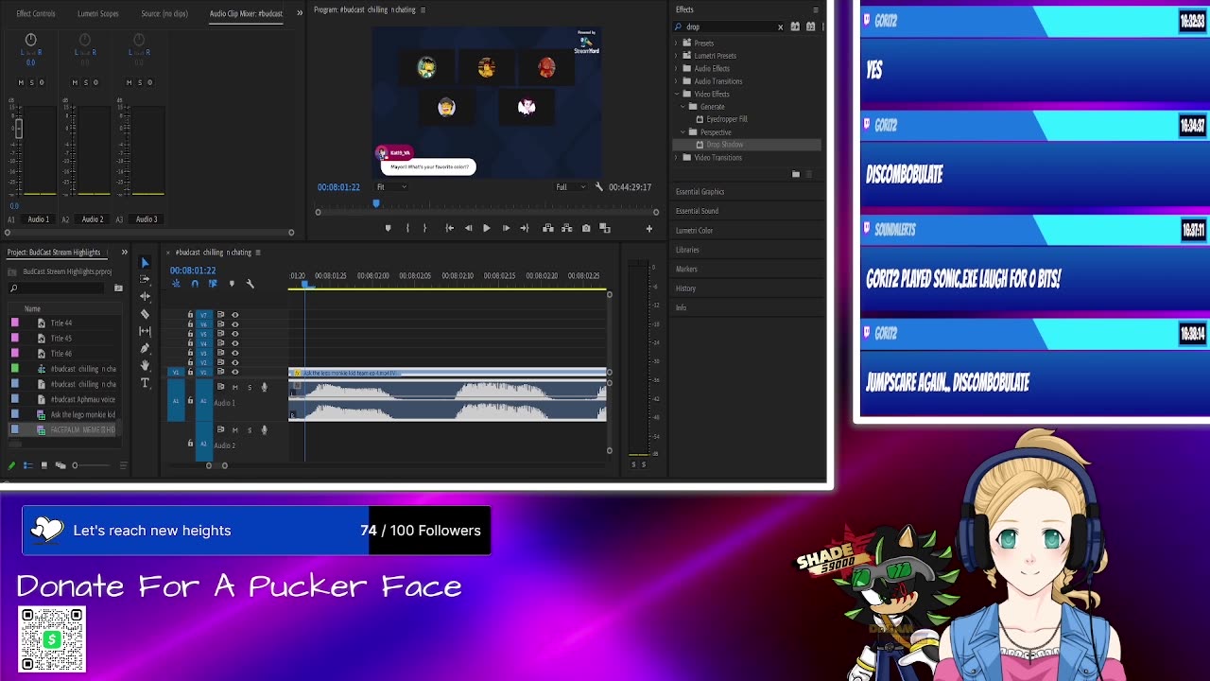This screenshot has height=681, width=1210.
Task: Select the Selection (arrow) tool
Action: [145, 263]
